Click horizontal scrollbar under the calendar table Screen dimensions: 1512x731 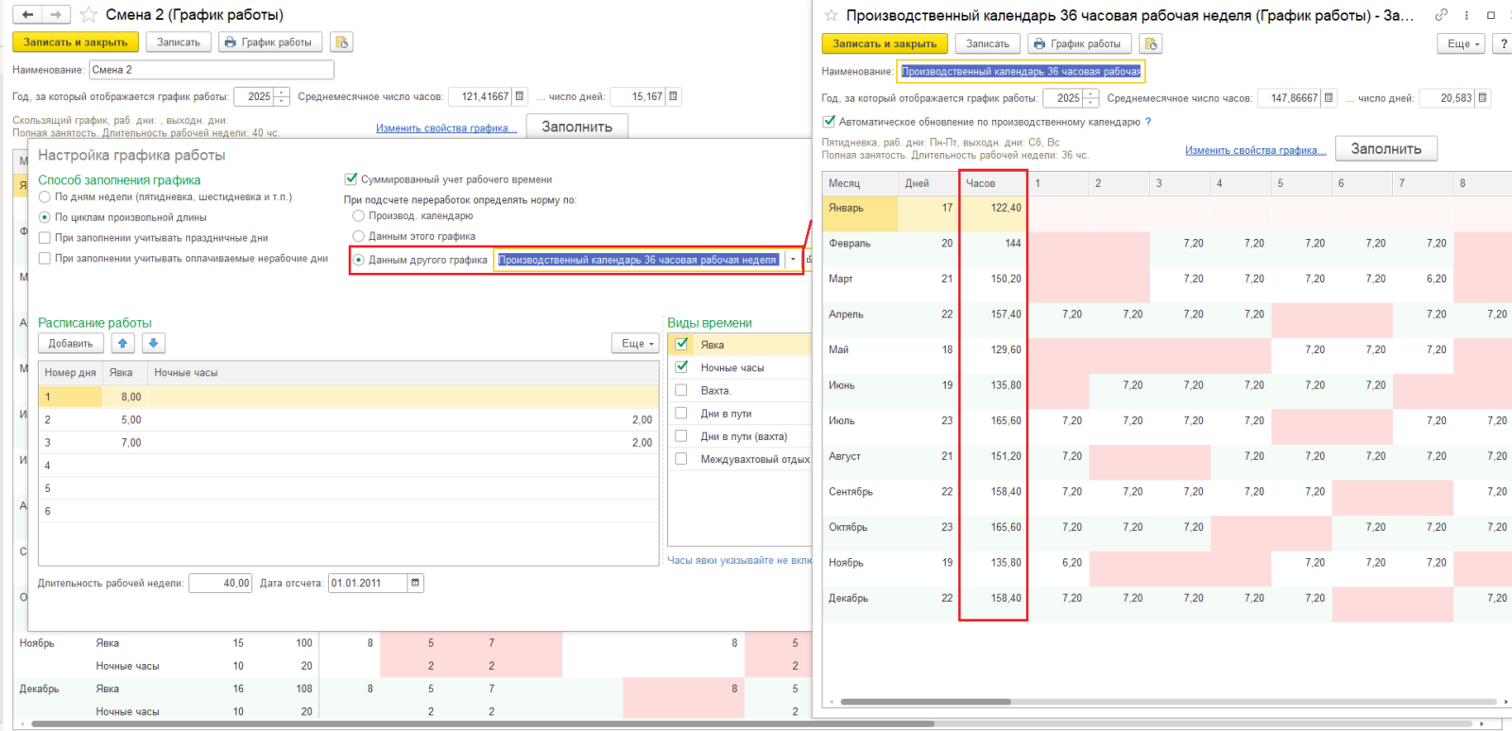926,702
